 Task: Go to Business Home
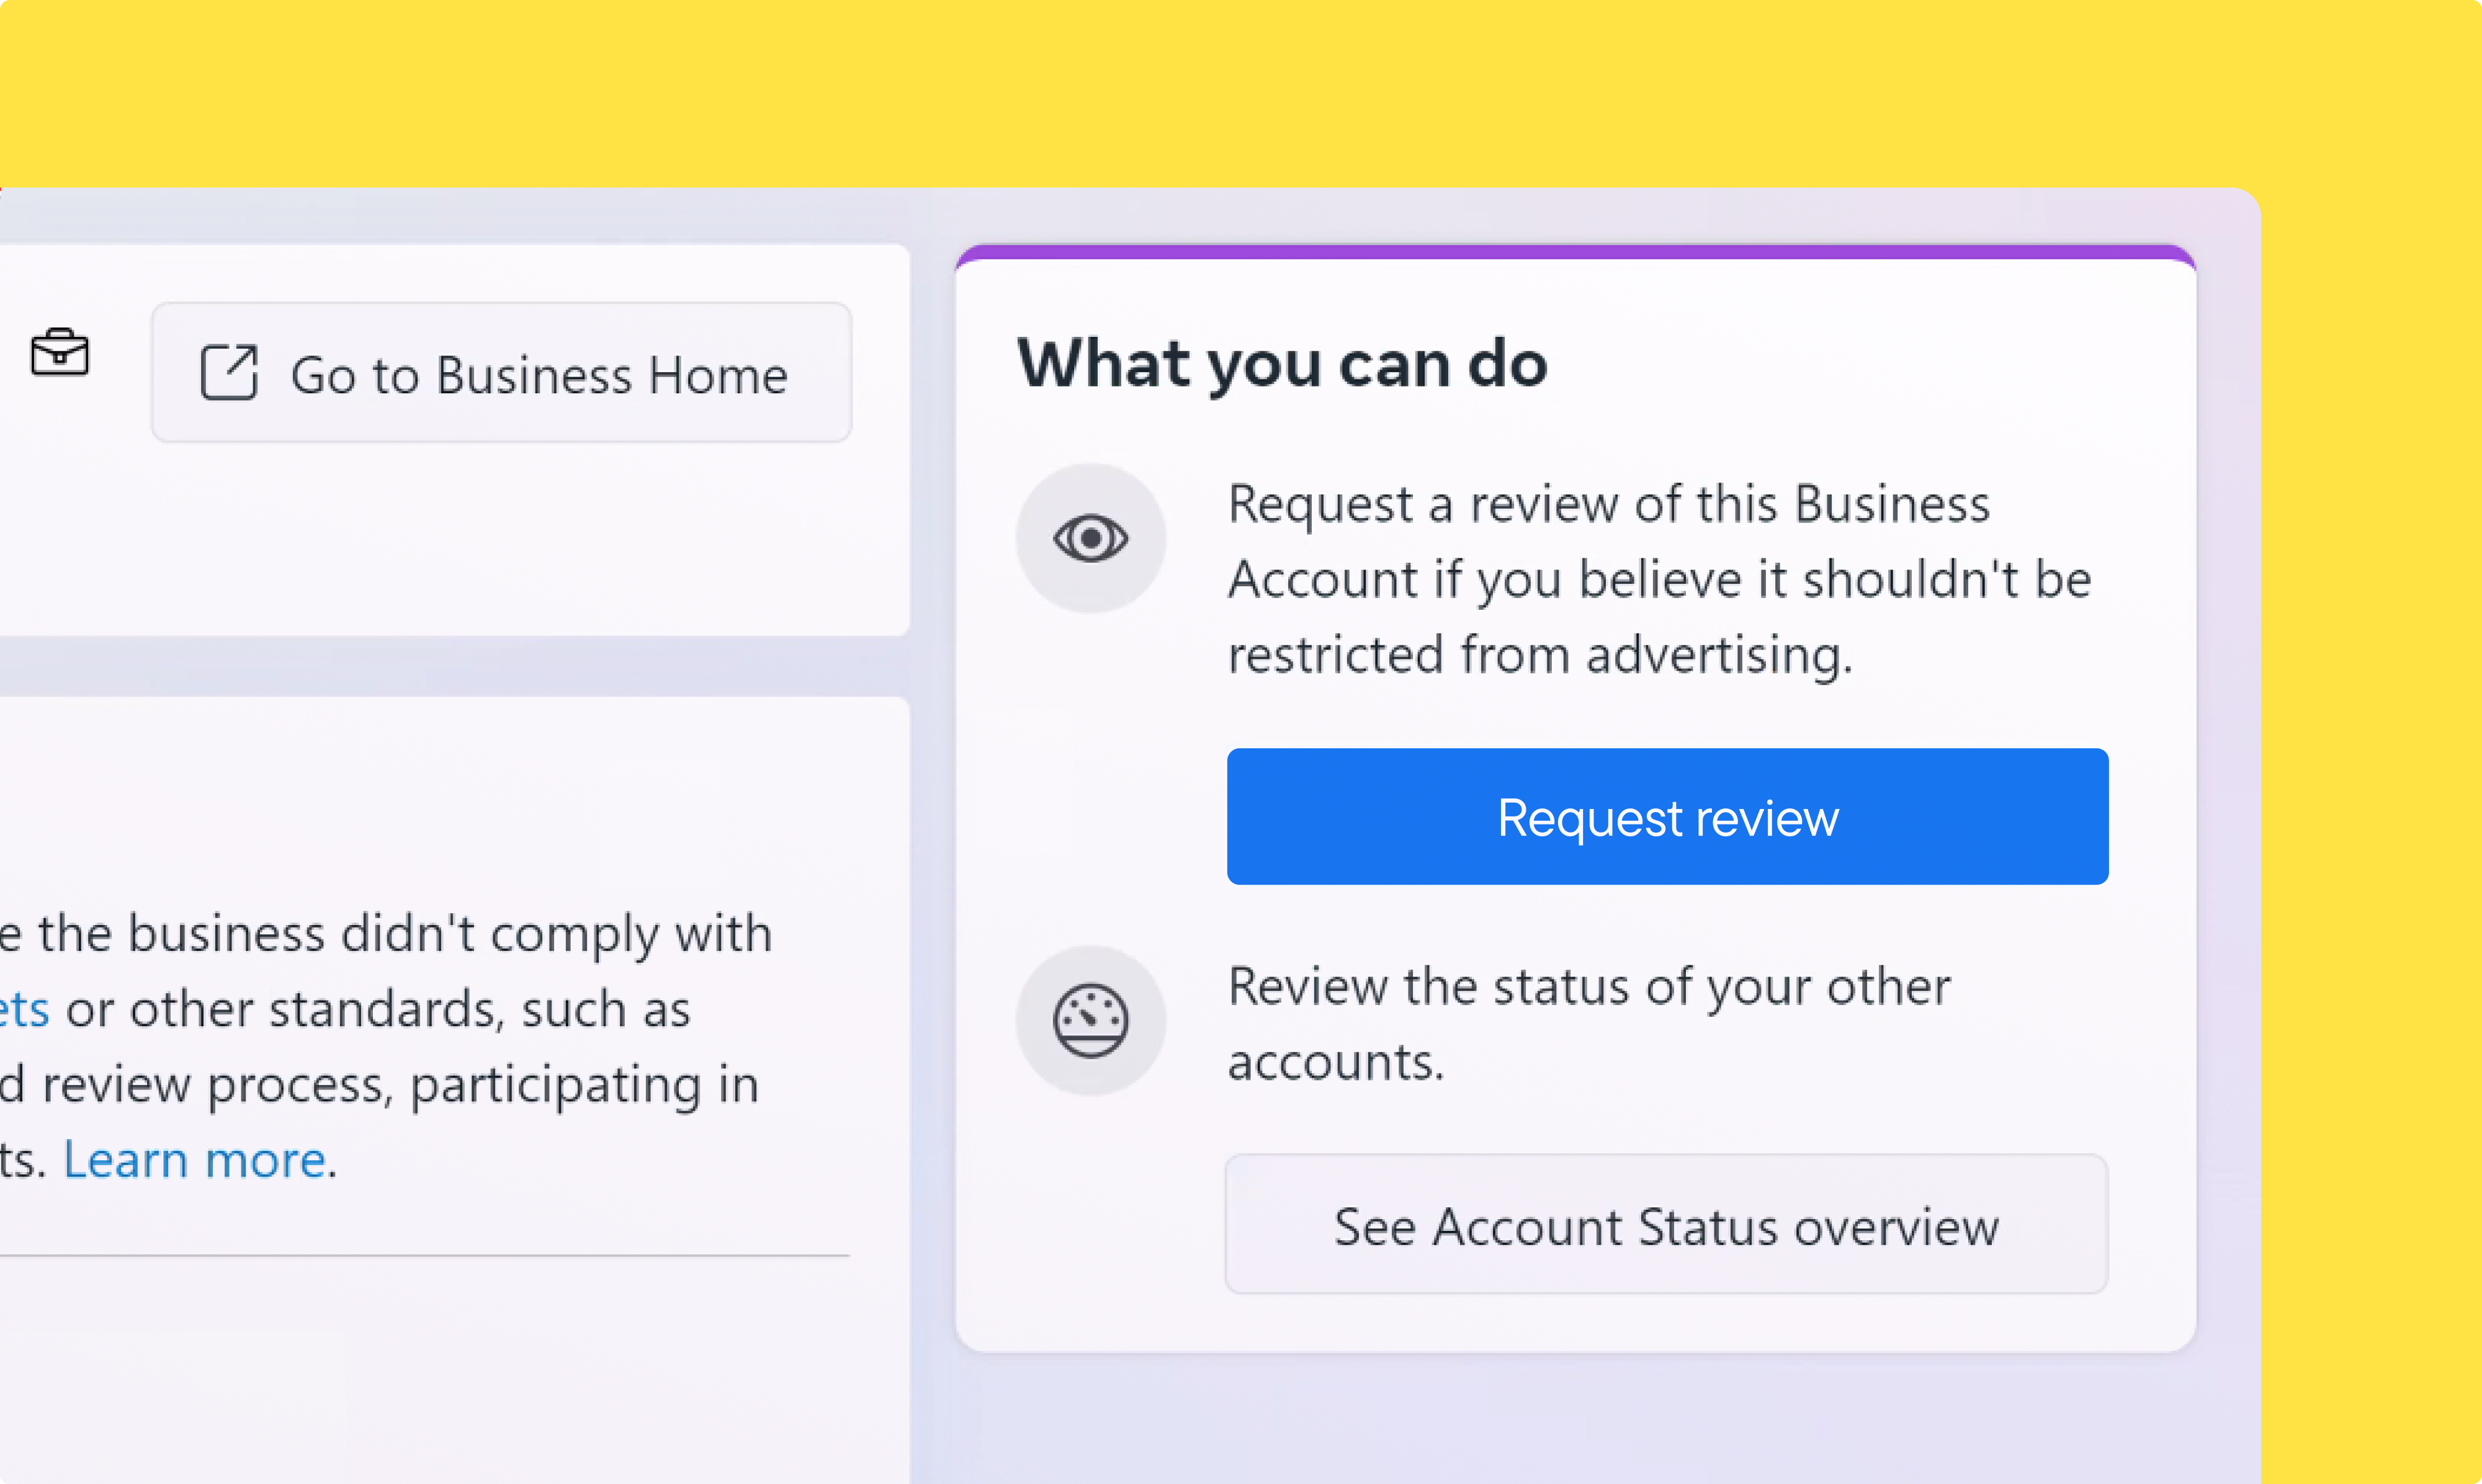pos(501,373)
